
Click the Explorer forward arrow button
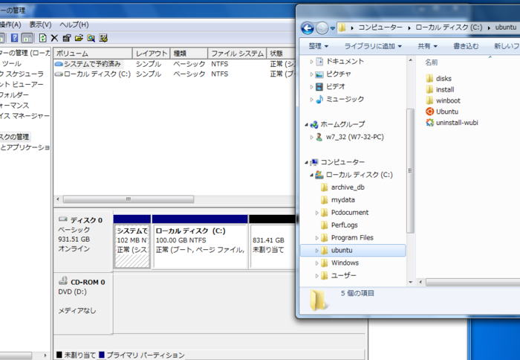click(322, 28)
